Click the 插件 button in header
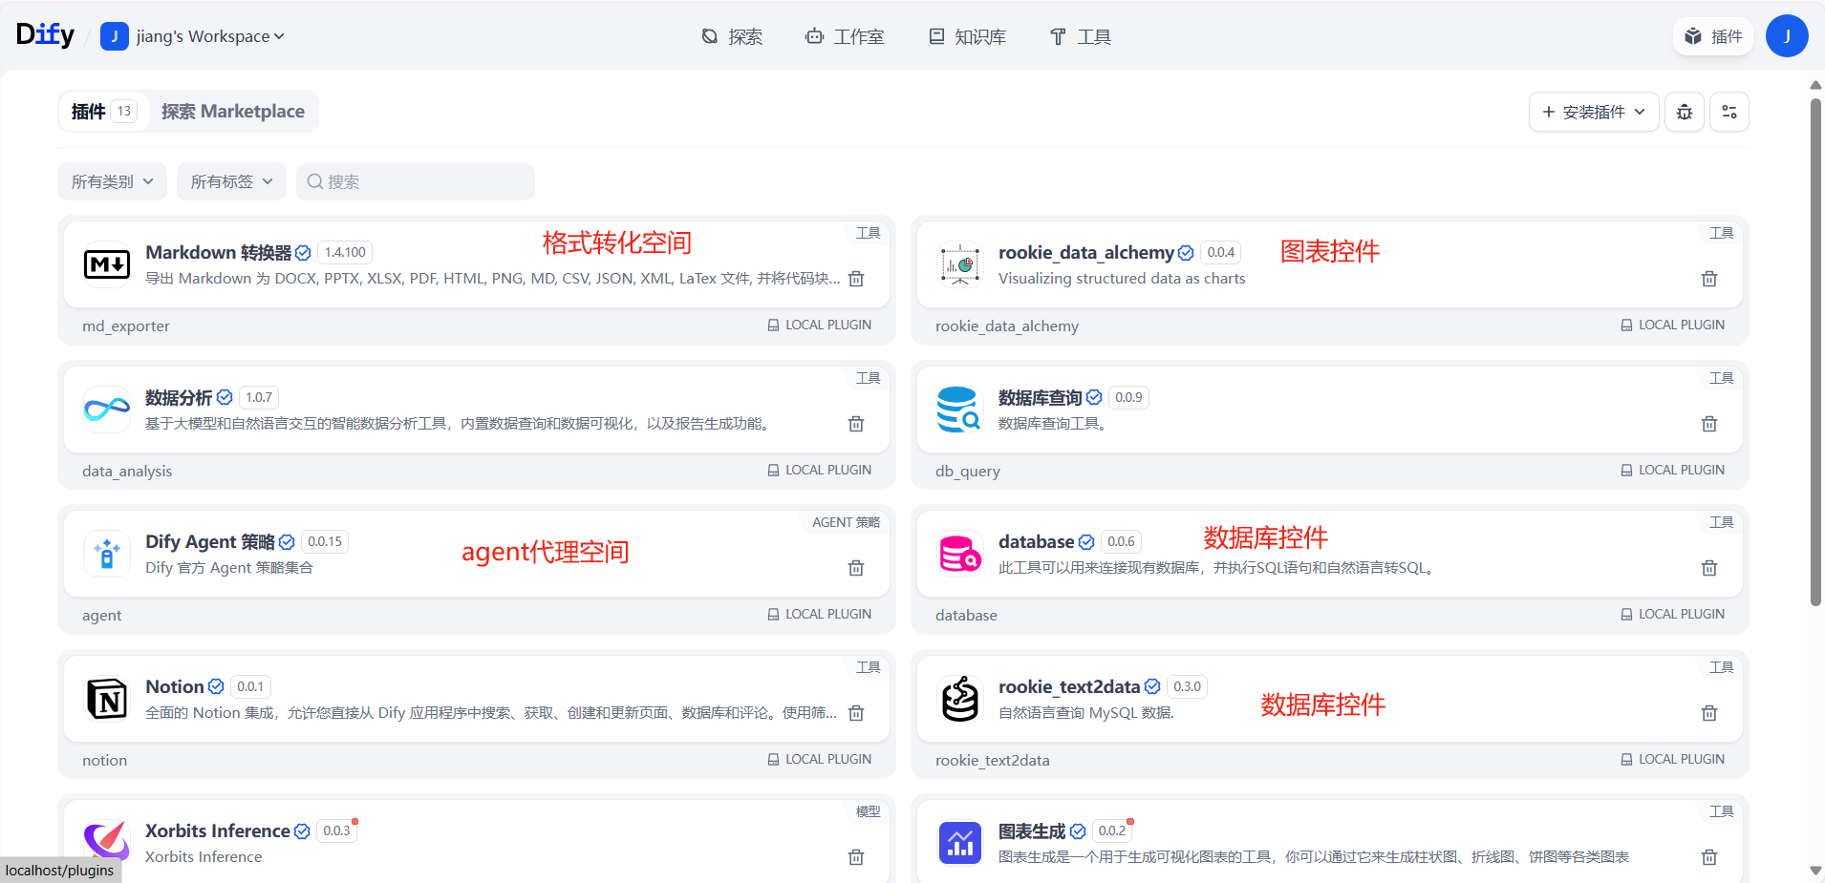This screenshot has height=883, width=1825. (x=1713, y=36)
